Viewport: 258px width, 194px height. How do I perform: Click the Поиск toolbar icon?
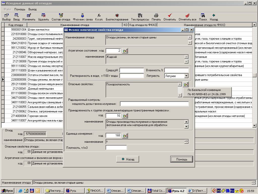click(203, 16)
